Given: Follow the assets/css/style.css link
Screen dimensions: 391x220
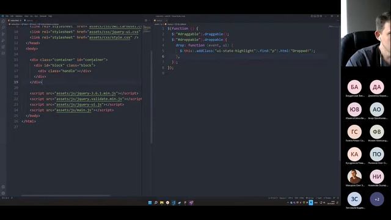Looking at the screenshot, I should pyautogui.click(x=110, y=37).
